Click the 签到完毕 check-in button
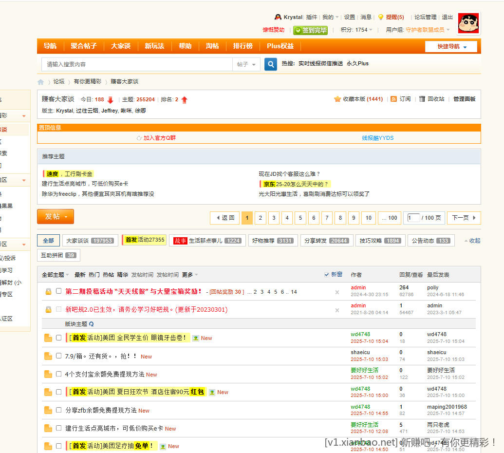504x453 pixels. pyautogui.click(x=310, y=30)
